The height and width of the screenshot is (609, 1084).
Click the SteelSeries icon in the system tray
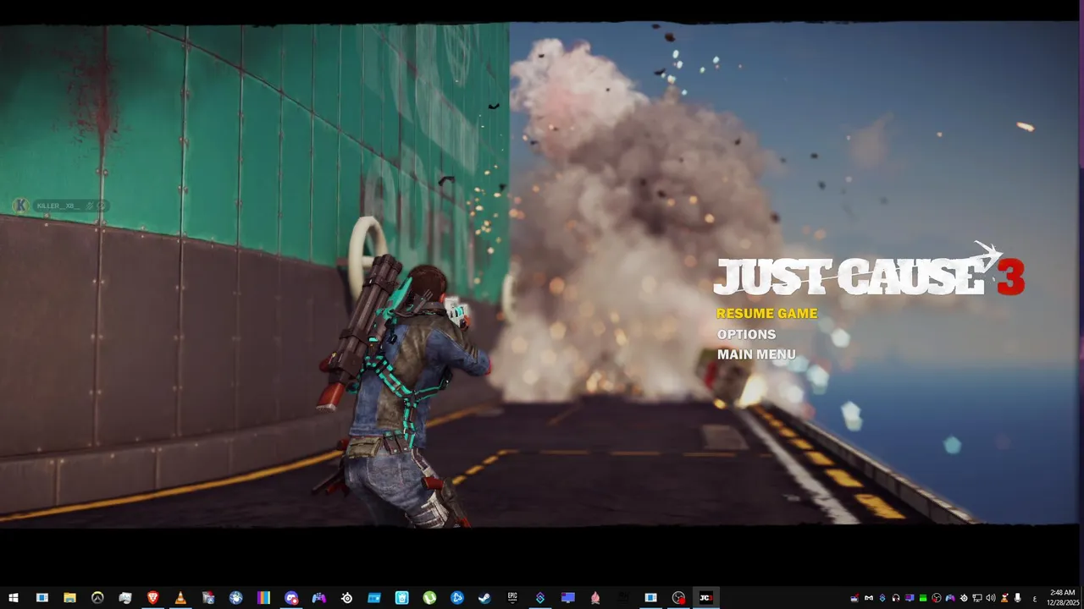(964, 598)
